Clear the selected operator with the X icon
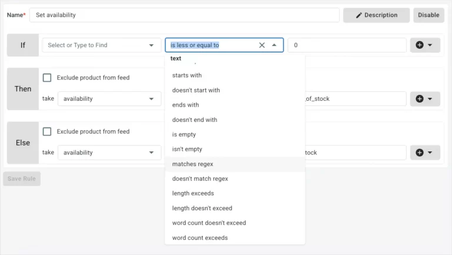Screen dimensions: 452x255 tap(262, 45)
